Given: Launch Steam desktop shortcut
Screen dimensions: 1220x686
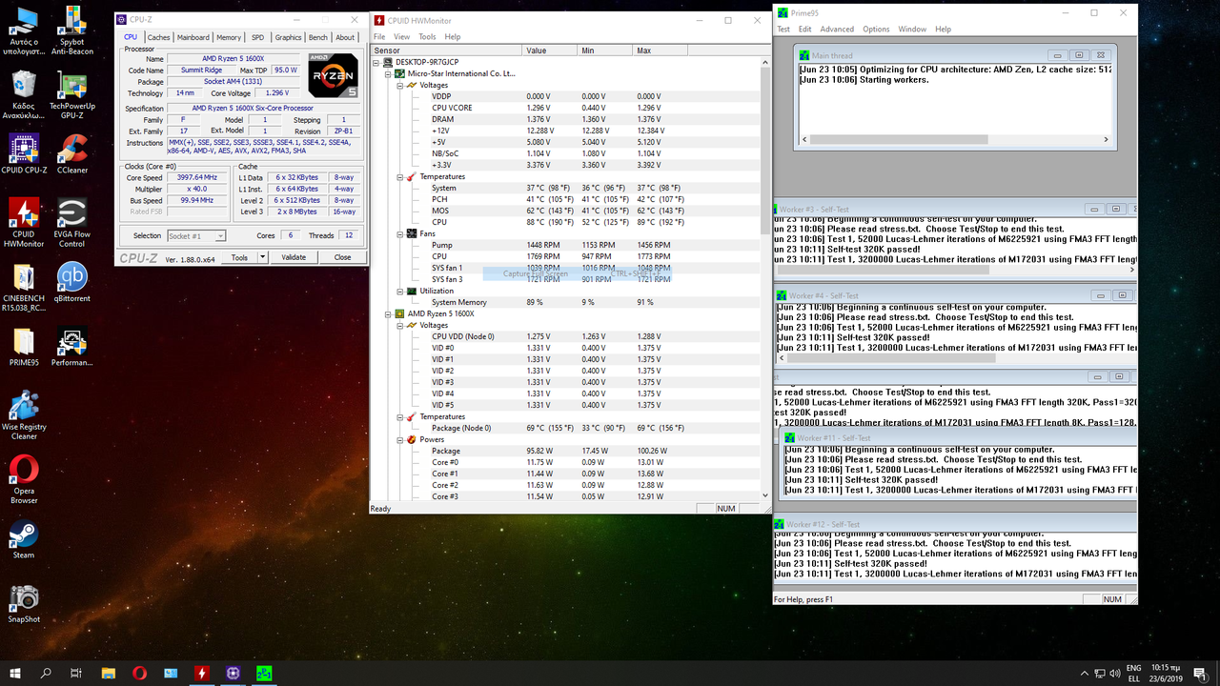Looking at the screenshot, I should [x=24, y=539].
